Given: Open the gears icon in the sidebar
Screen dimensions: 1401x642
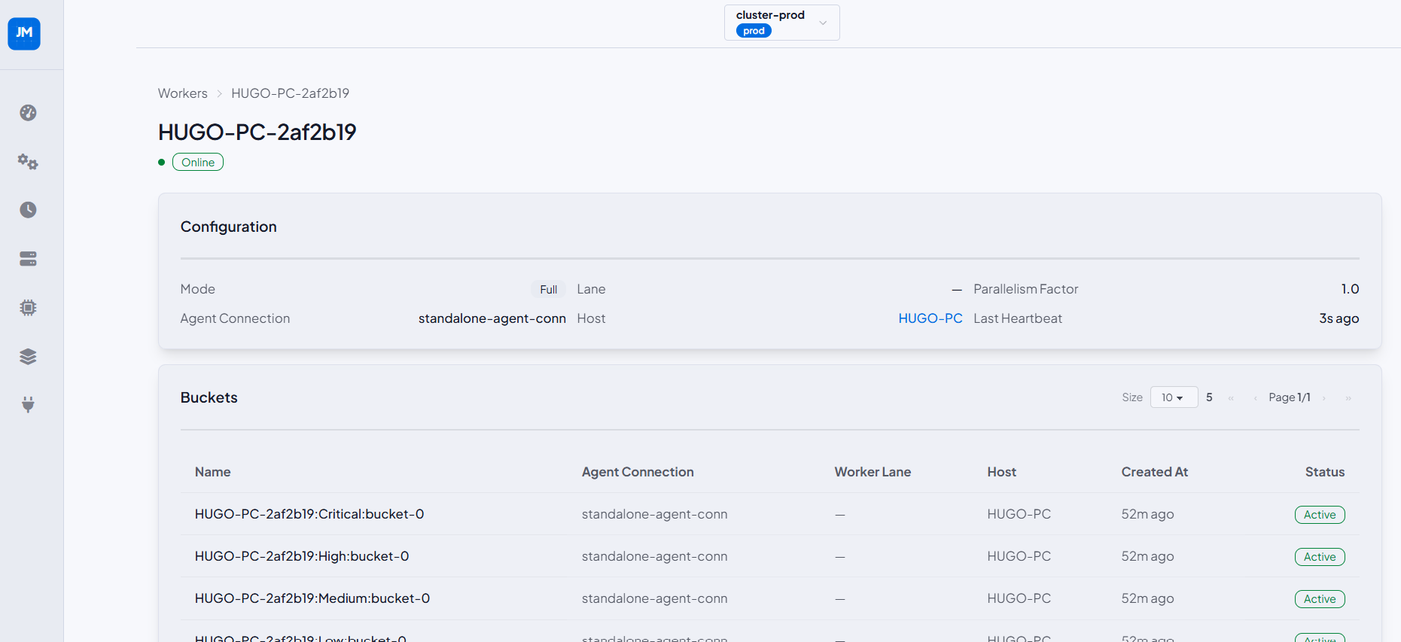Looking at the screenshot, I should pos(28,161).
